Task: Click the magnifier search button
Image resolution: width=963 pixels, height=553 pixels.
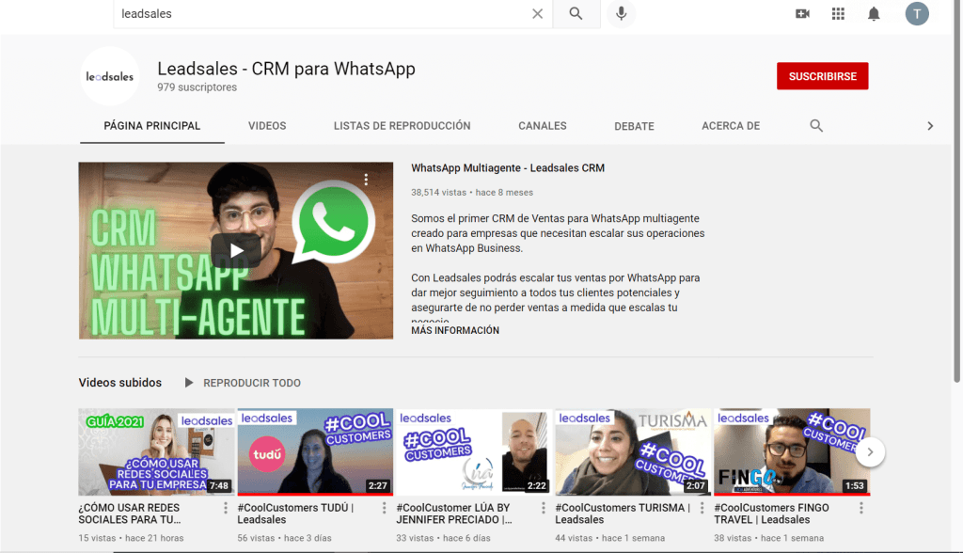Action: tap(576, 13)
